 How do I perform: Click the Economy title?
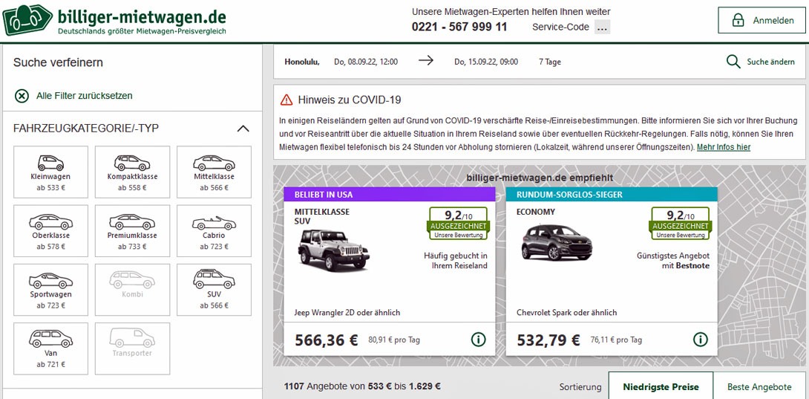point(536,212)
